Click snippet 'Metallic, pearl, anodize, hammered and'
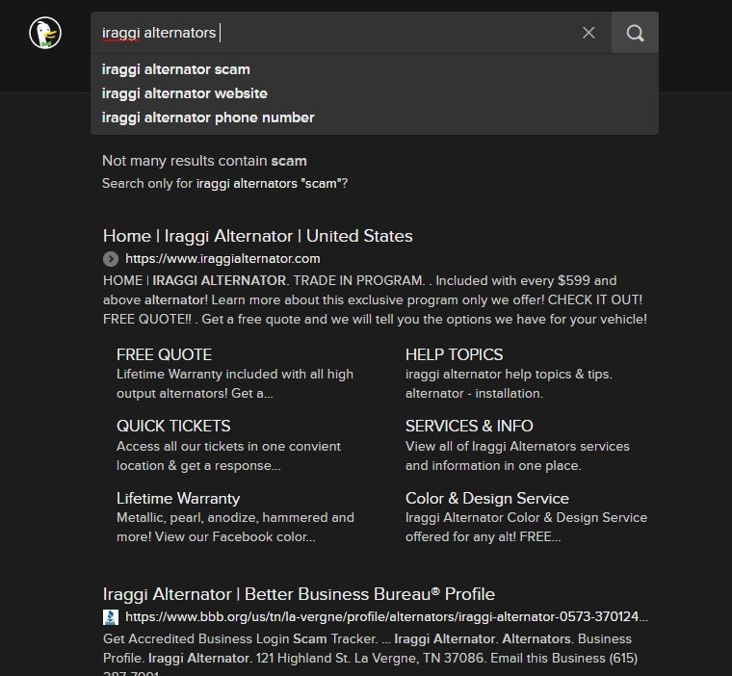 pos(235,518)
